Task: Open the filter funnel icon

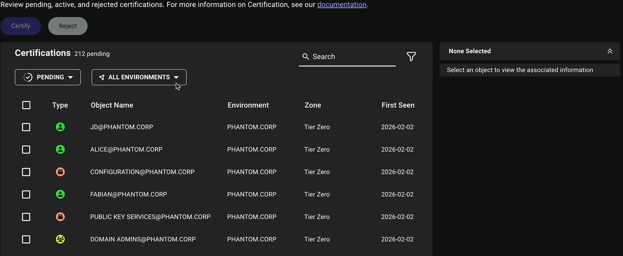Action: point(411,57)
